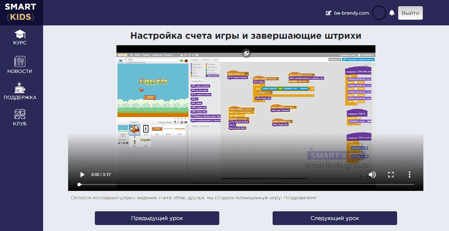Open the Поддержка support icon
The image size is (449, 231).
[x=20, y=88]
